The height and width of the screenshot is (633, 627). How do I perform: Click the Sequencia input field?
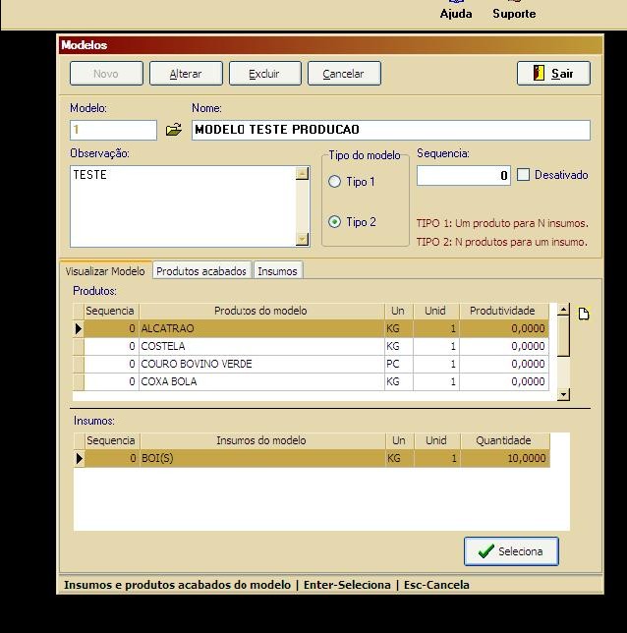tap(464, 176)
